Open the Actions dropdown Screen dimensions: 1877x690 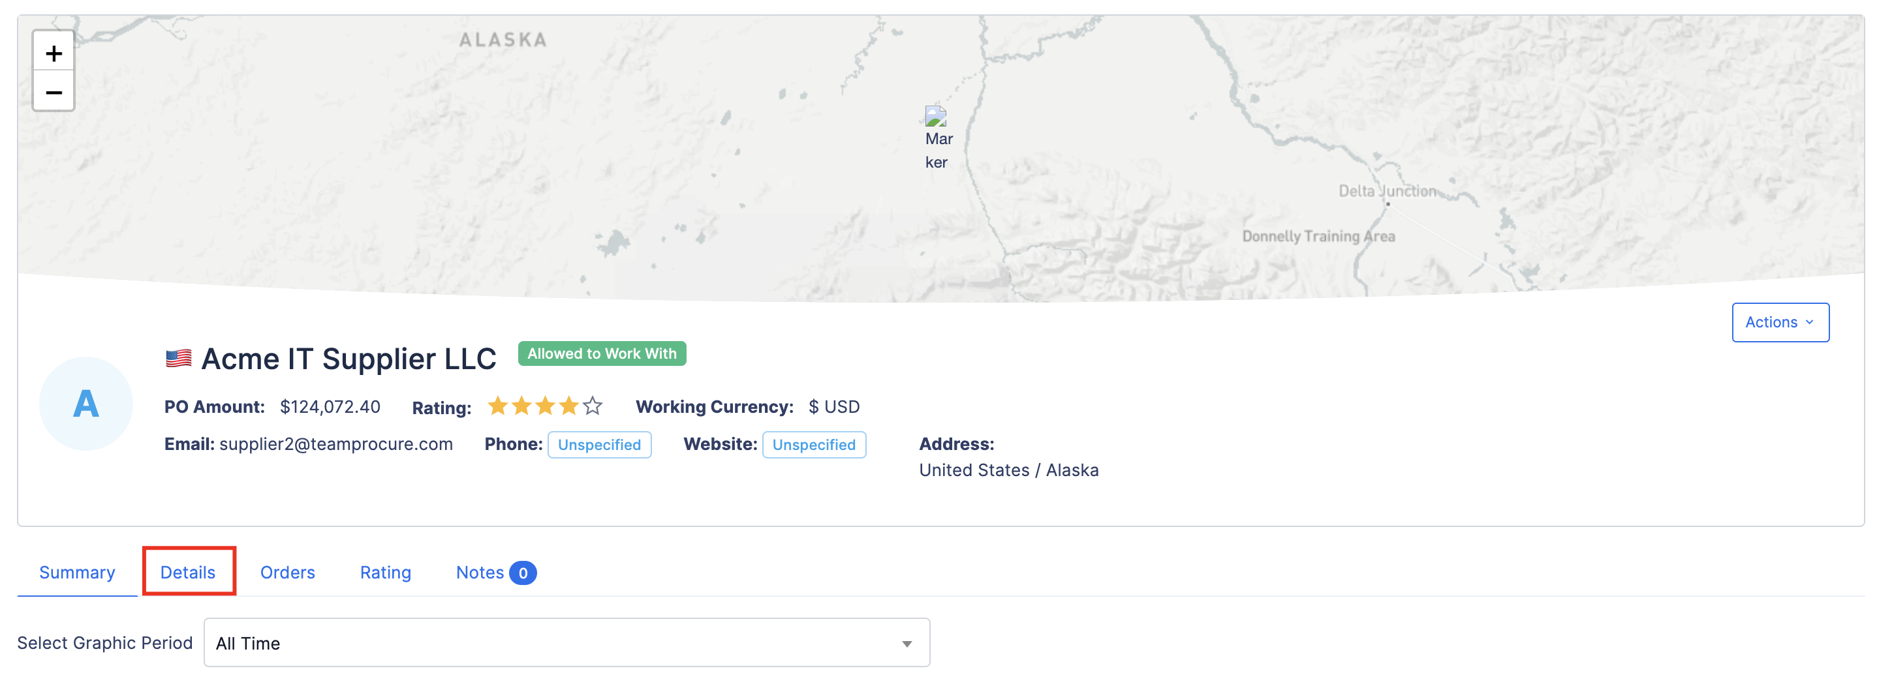(1779, 322)
